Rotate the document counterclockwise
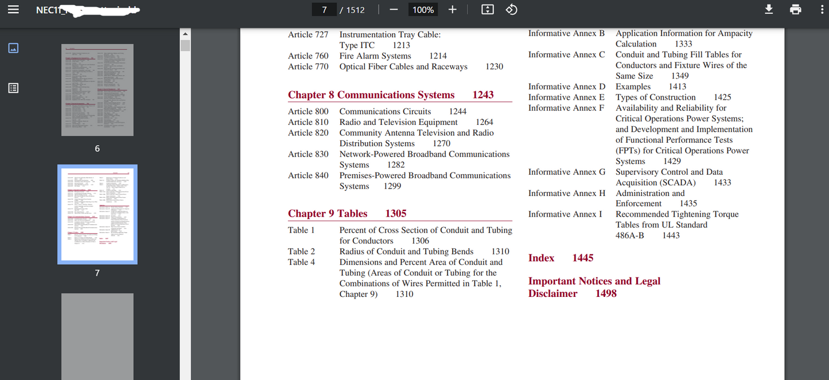 [511, 10]
